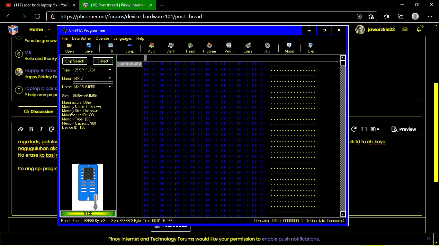This screenshot has height=246, width=439.
Task: Click the Exit toolbar icon
Action: tap(311, 48)
